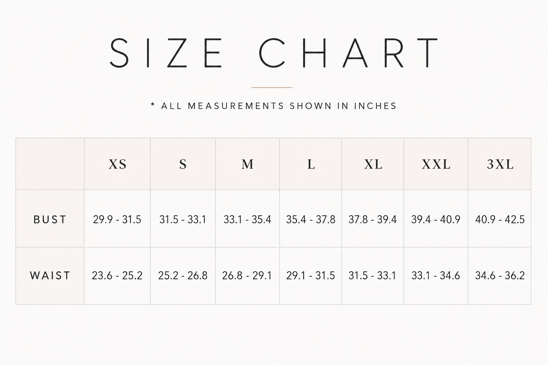548x365 pixels.
Task: Click the bust cell 29.9 - 31.5
Action: (x=117, y=219)
